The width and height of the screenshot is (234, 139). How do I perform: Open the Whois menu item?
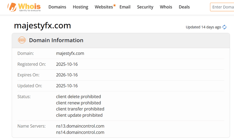tap(166, 7)
